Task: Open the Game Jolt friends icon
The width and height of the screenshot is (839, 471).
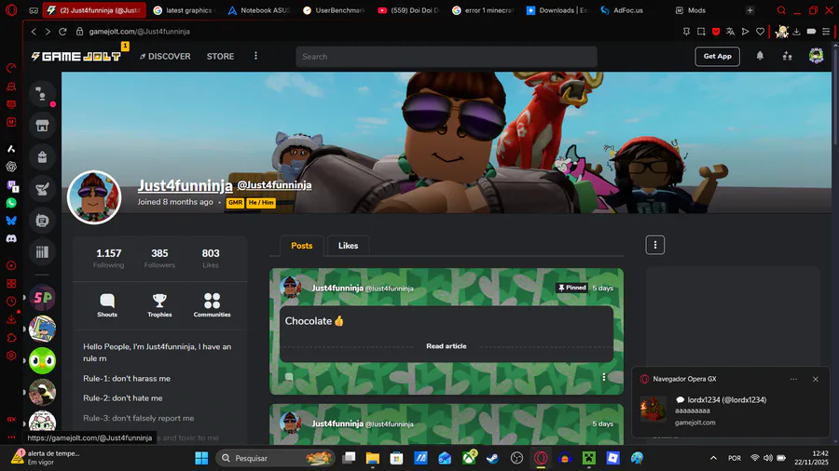Action: [x=787, y=56]
